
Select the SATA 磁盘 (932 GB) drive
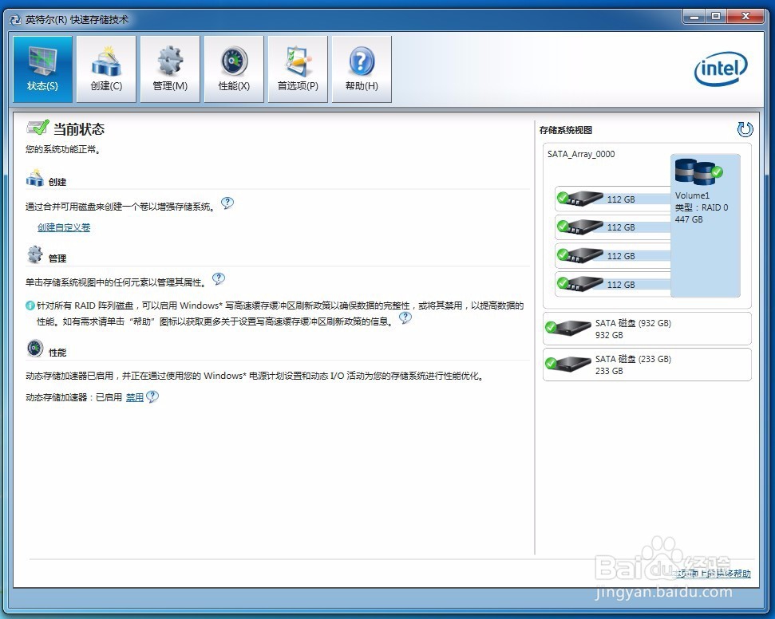647,329
